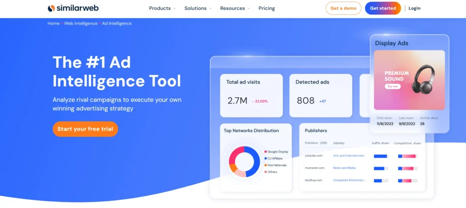The width and height of the screenshot is (466, 208).
Task: Click the Get started button
Action: 383,8
